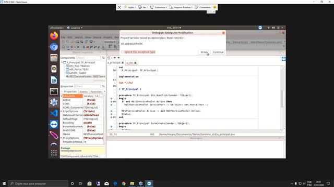The height and width of the screenshot is (187, 334).
Task: Expand the AboutInfo property
Action: [62, 96]
